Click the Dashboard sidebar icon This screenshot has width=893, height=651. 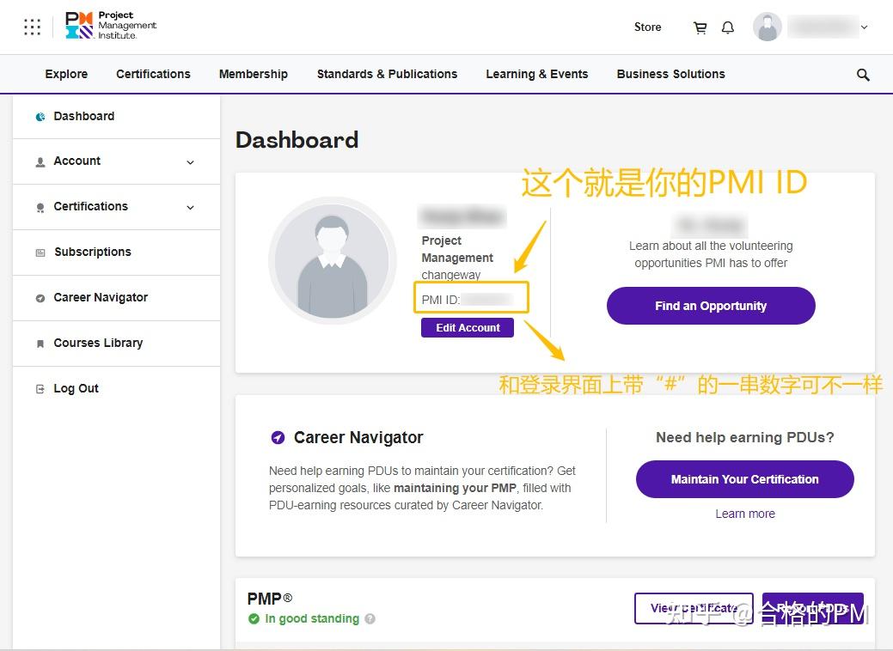tap(40, 117)
